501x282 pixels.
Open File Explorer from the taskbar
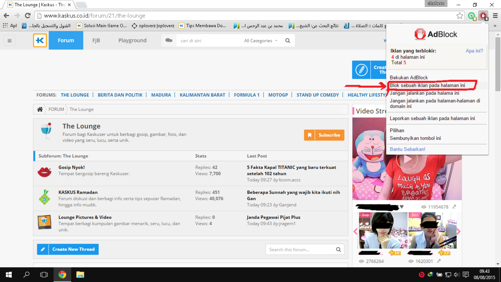coord(80,275)
